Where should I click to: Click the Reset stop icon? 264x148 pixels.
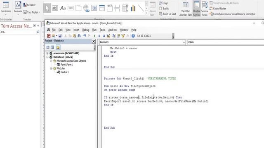tap(104, 36)
